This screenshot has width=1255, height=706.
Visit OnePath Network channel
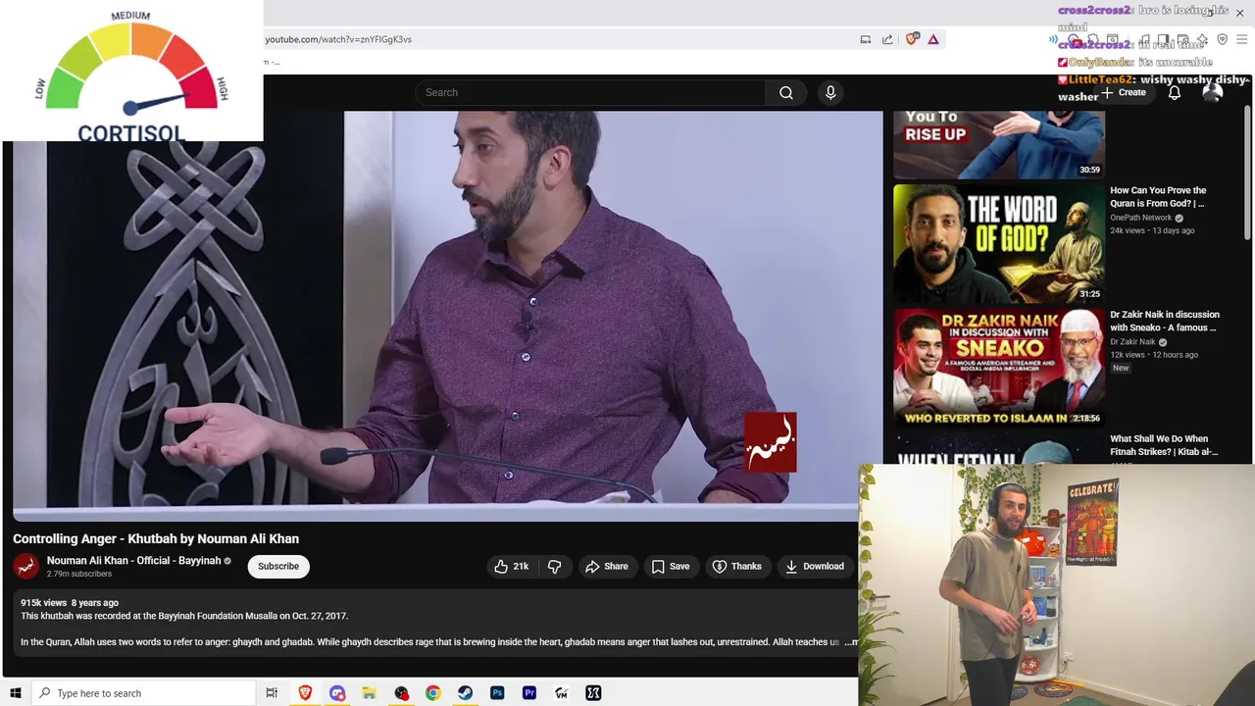click(x=1140, y=218)
